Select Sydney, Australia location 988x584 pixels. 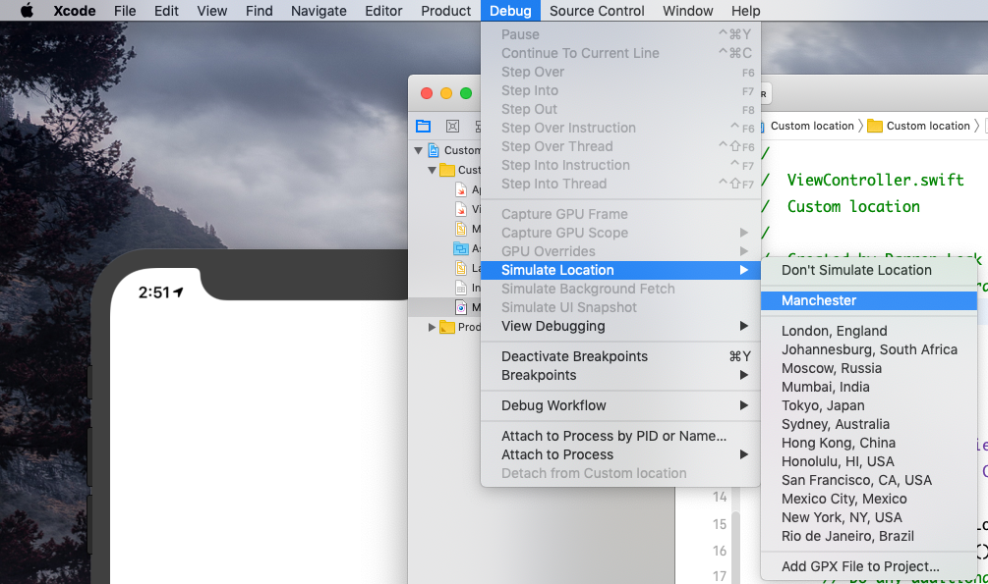click(x=869, y=424)
